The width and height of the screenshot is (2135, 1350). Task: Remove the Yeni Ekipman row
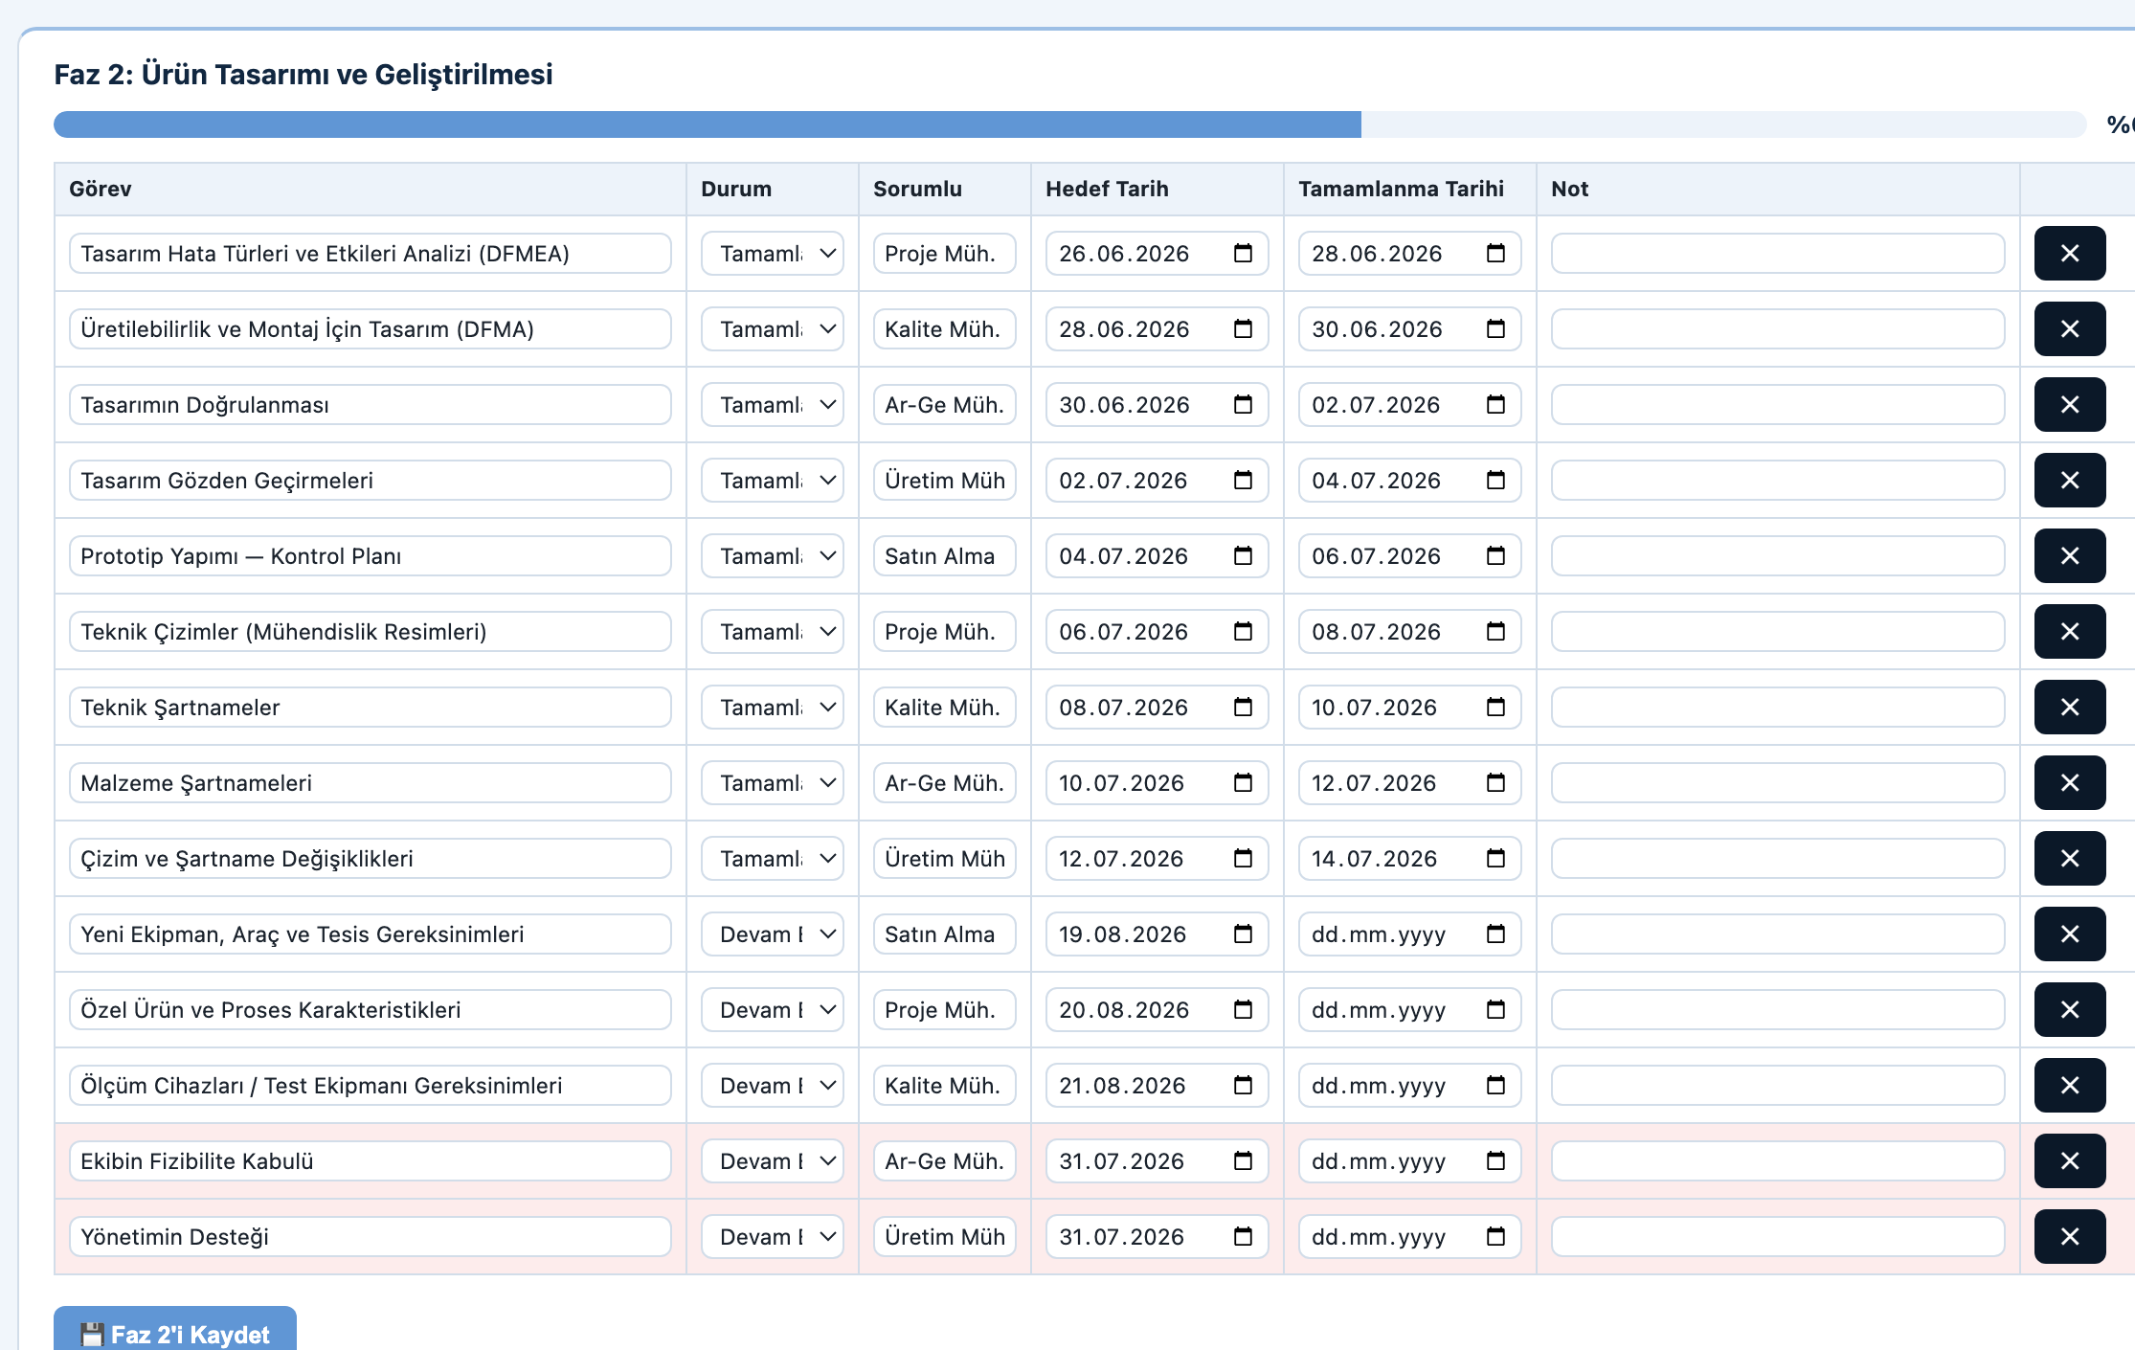pyautogui.click(x=2070, y=934)
